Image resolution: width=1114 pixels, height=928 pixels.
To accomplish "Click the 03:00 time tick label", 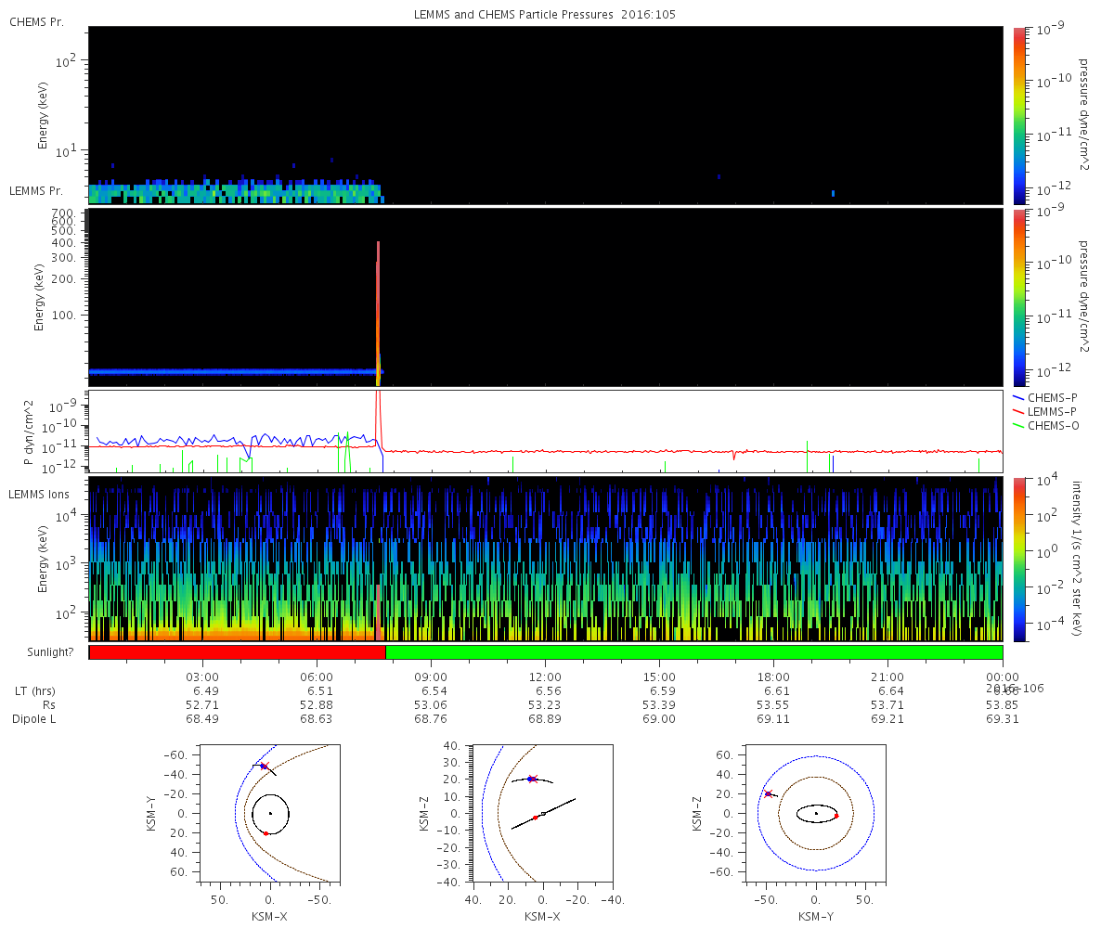I will pos(202,677).
